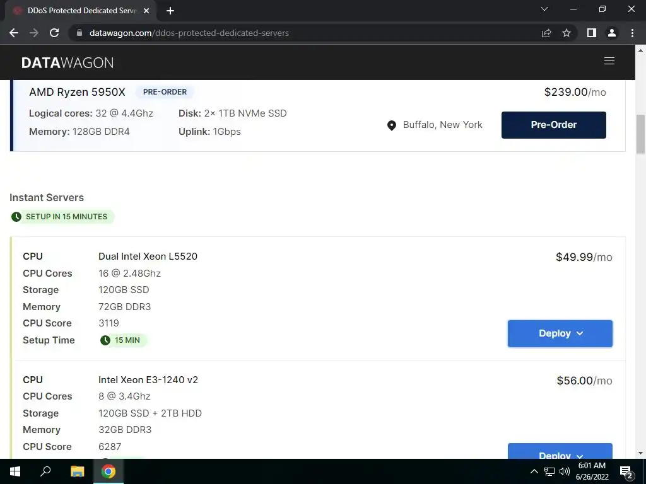646x484 pixels.
Task: Click the AMD Ryzen 5950X title
Action: [x=77, y=92]
